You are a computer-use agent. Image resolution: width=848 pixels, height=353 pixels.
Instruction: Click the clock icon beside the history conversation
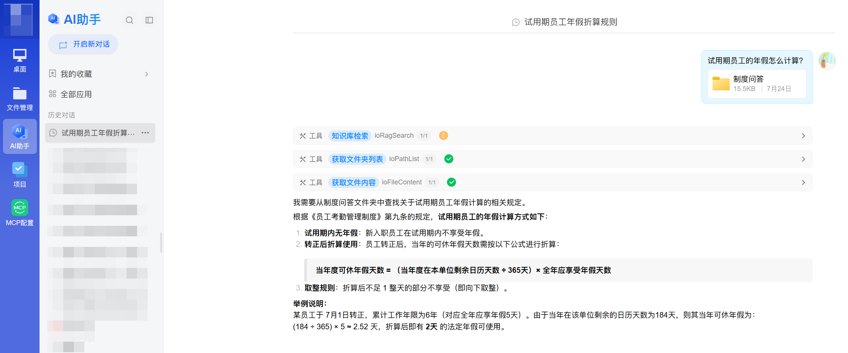point(53,133)
